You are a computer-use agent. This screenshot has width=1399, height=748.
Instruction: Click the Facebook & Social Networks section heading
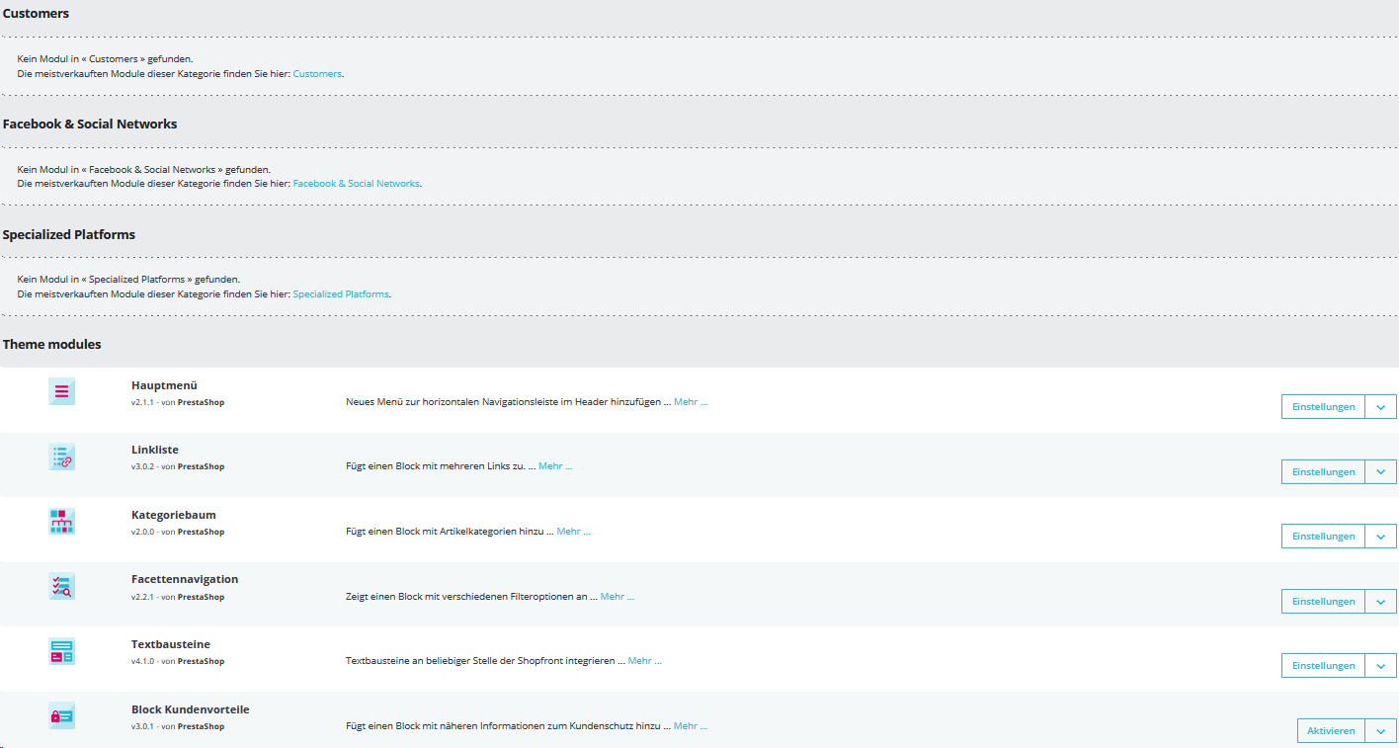point(90,124)
